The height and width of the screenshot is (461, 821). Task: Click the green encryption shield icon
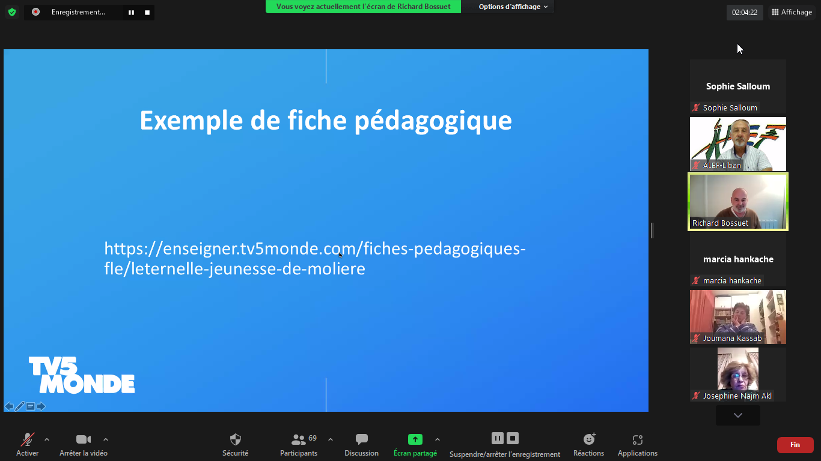(x=12, y=12)
